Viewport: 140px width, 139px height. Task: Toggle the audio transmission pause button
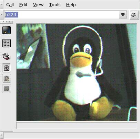tap(7, 78)
